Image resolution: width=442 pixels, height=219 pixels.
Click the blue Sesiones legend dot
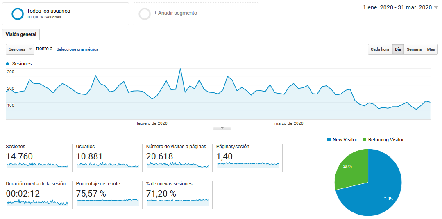click(x=7, y=64)
